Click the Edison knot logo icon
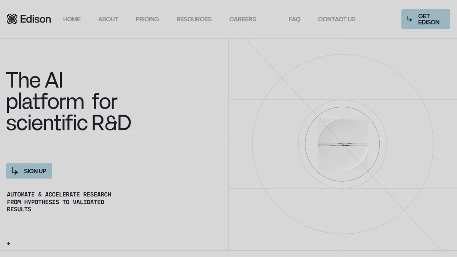 [x=12, y=19]
